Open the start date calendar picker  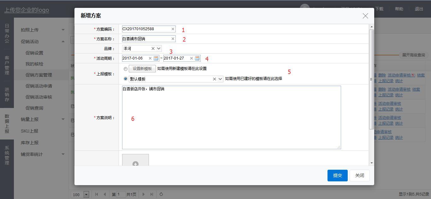pyautogui.click(x=156, y=58)
